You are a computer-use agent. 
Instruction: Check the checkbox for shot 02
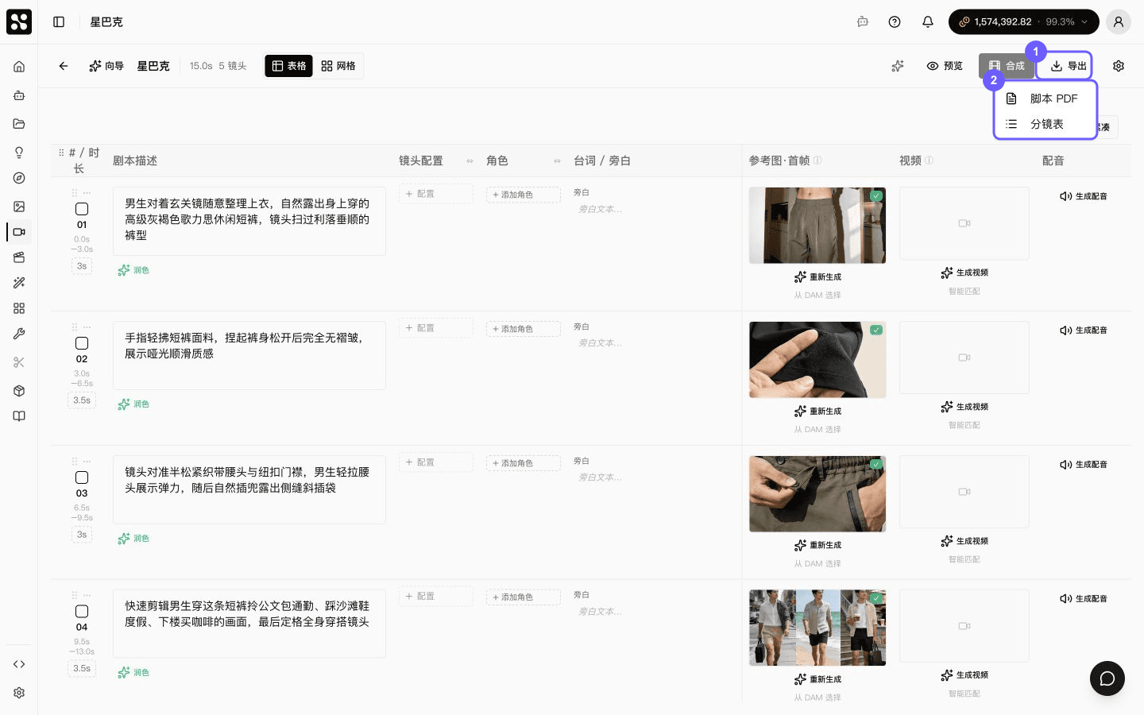[x=82, y=343]
